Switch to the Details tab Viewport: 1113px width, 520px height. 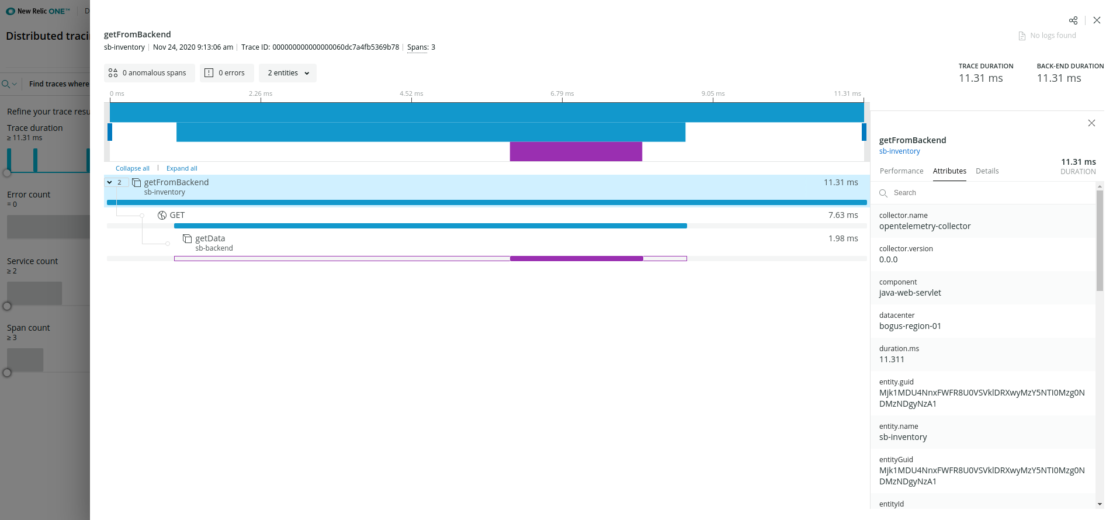tap(987, 171)
